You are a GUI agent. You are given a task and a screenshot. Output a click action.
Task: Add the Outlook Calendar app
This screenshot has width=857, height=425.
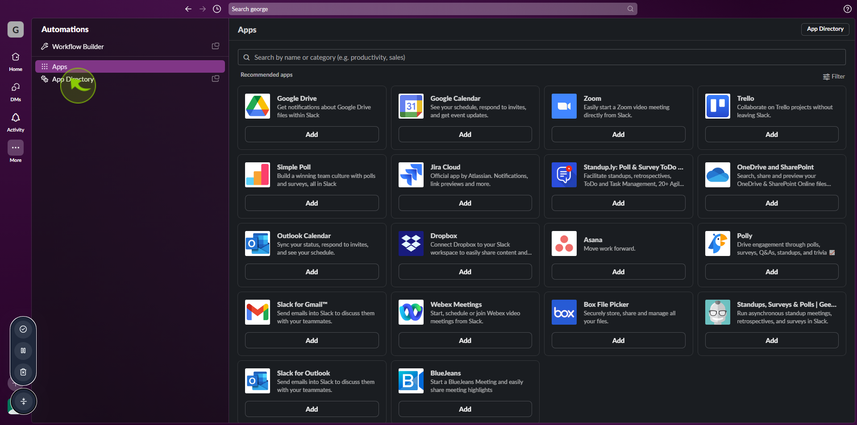tap(312, 272)
